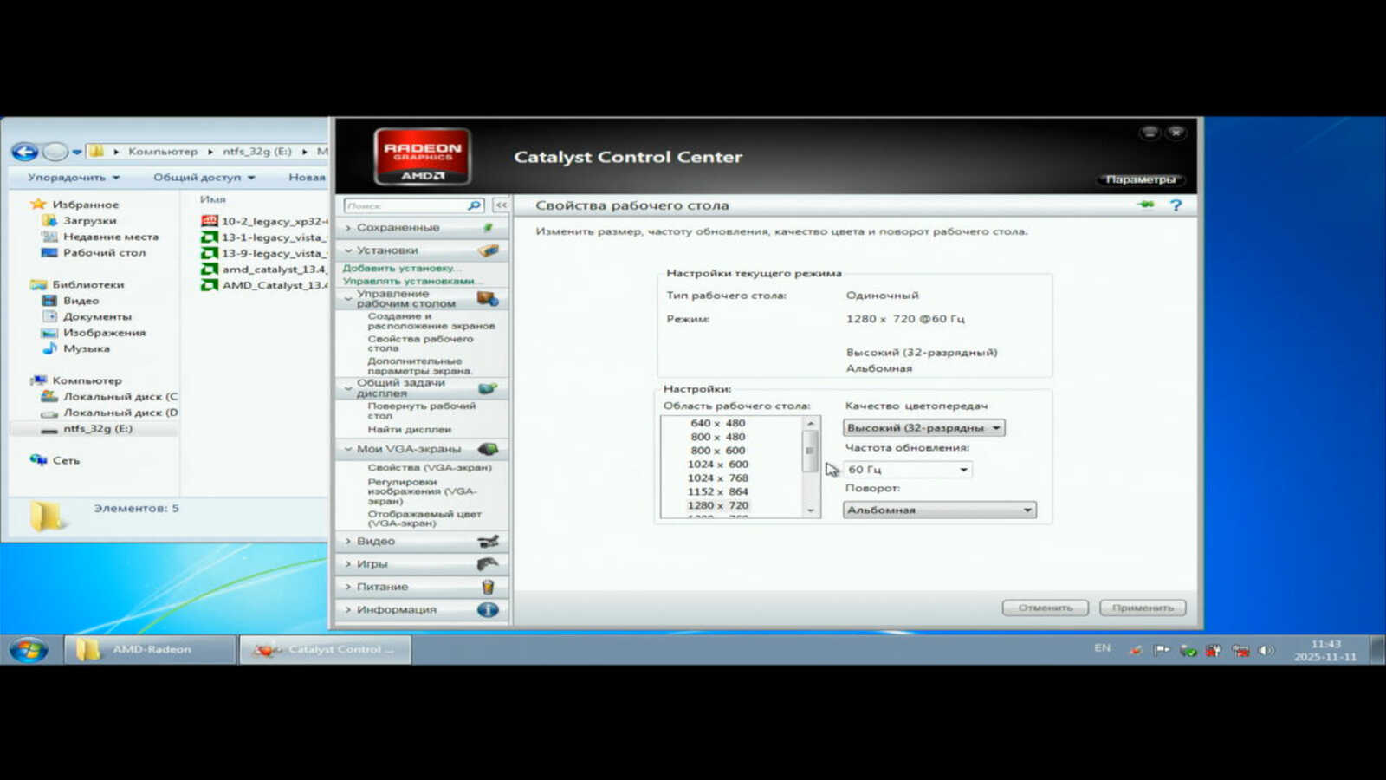Click the icon beside Управление рабочим столом
Screen dimensions: 1386x780
coord(488,299)
